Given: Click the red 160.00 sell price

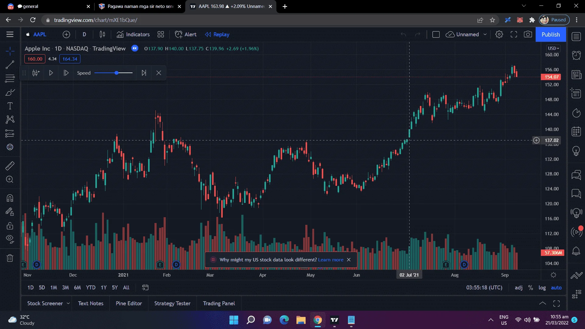Looking at the screenshot, I should [35, 59].
